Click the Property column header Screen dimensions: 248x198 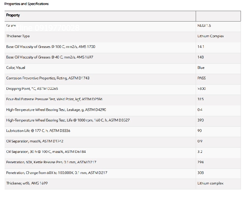click(13, 15)
